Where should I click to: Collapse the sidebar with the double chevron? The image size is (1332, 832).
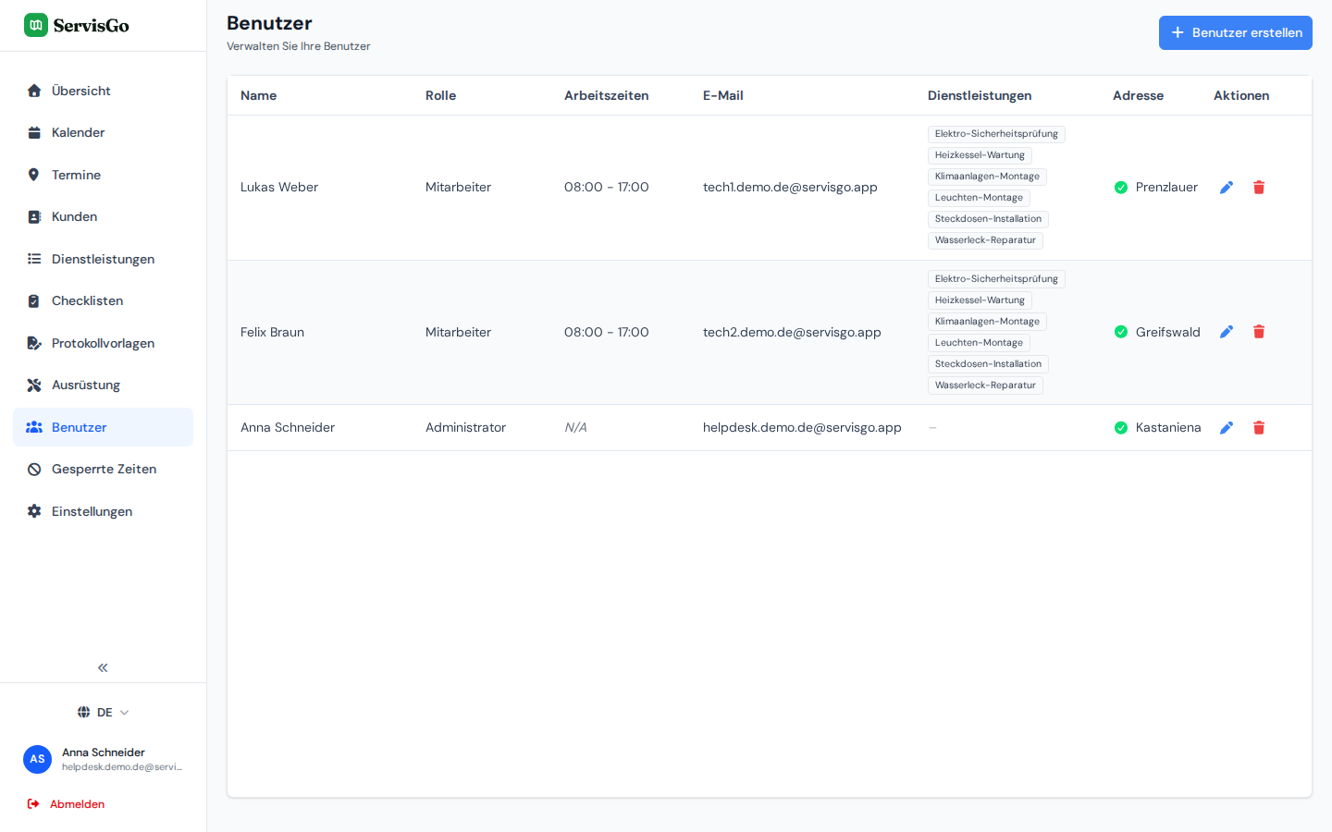(x=103, y=667)
